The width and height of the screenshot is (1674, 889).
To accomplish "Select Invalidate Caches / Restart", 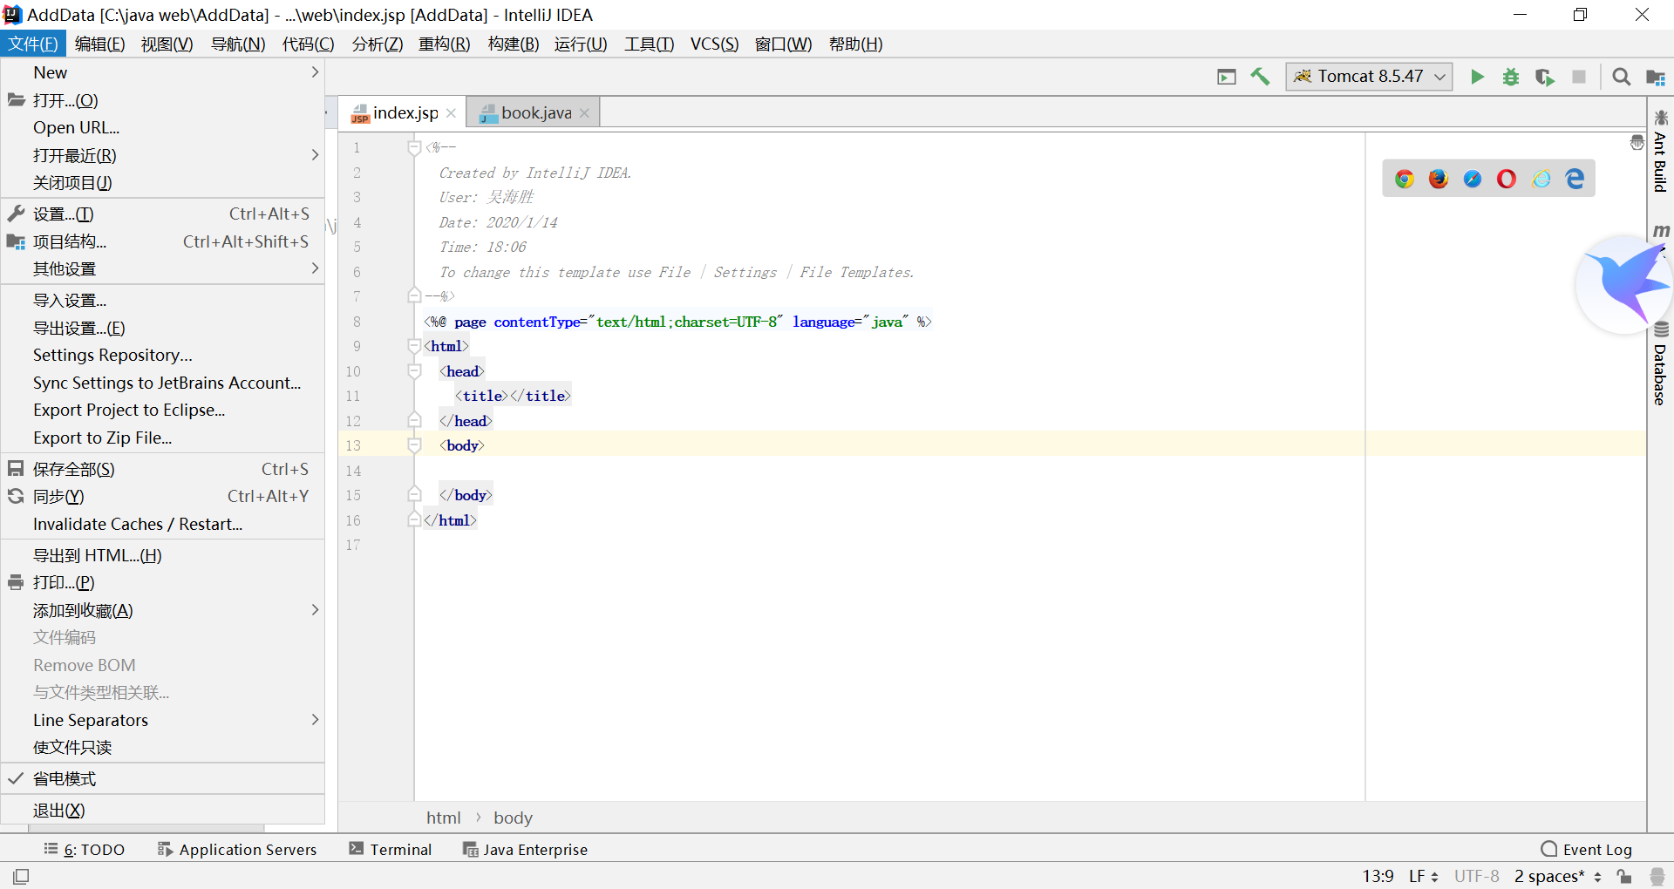I will point(163,524).
